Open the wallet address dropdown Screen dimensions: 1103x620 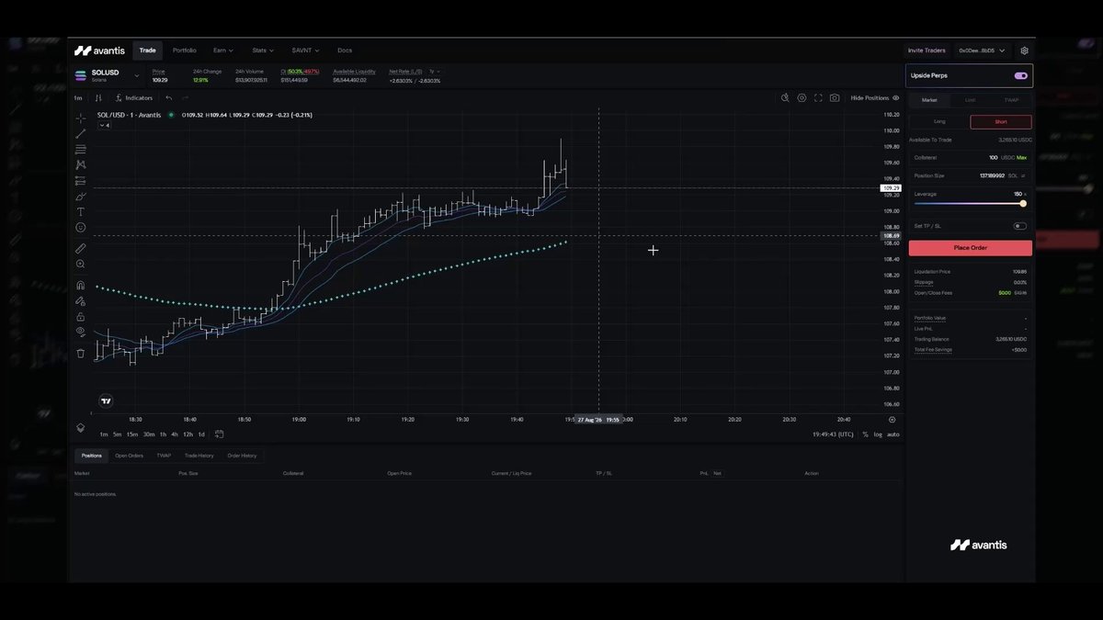click(982, 51)
